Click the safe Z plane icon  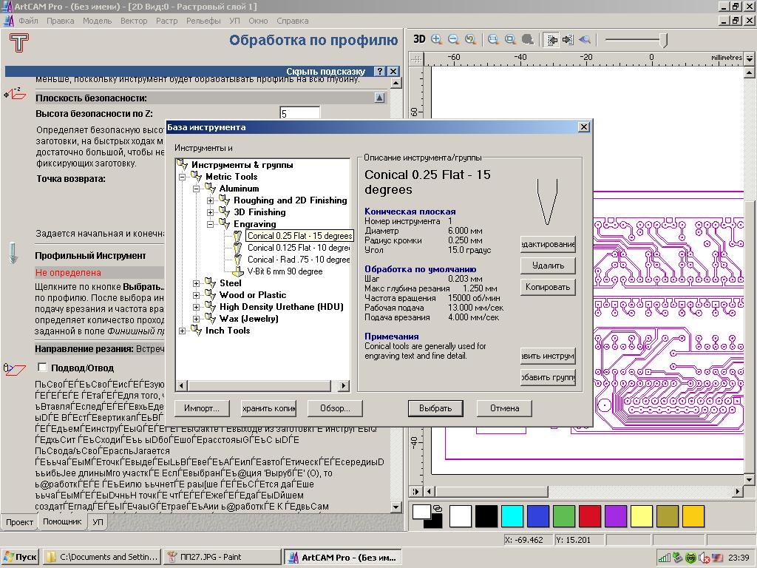point(15,92)
